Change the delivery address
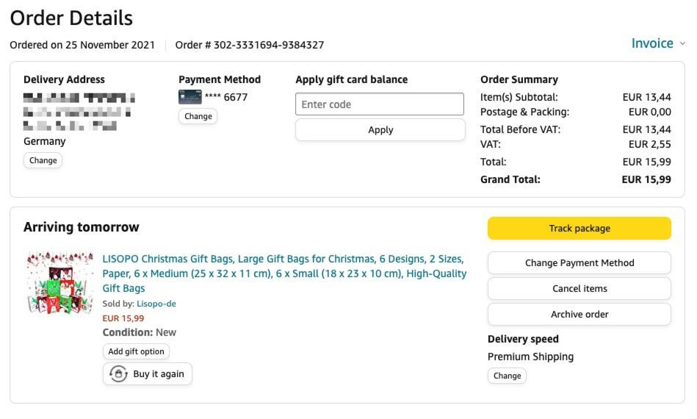This screenshot has height=419, width=697. (43, 160)
